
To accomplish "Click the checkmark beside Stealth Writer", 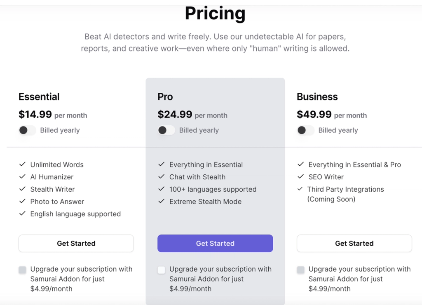I will [23, 189].
